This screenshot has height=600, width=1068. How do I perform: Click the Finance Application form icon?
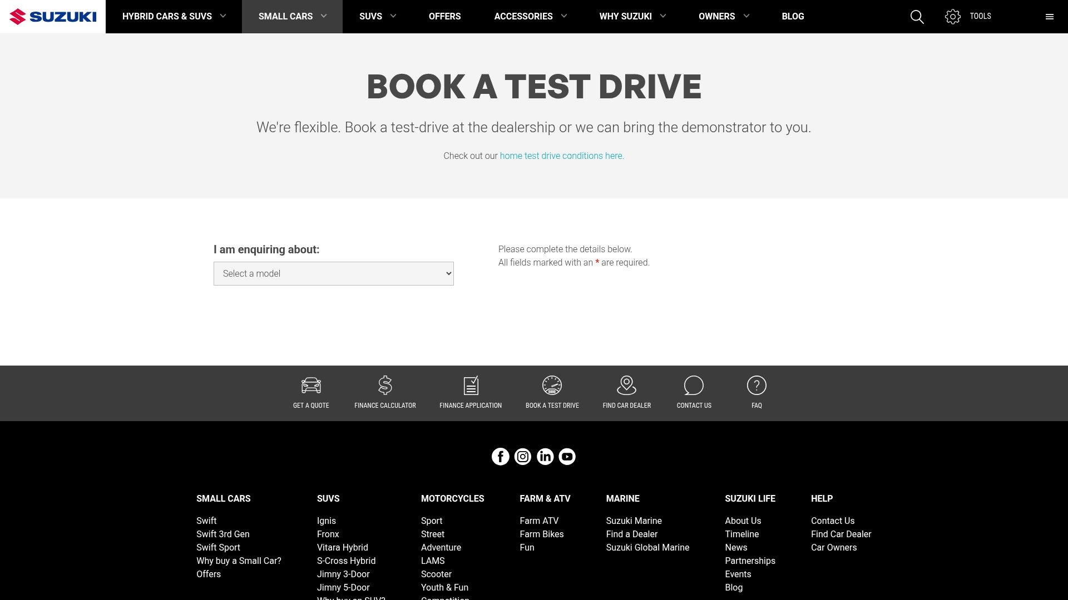pyautogui.click(x=471, y=385)
